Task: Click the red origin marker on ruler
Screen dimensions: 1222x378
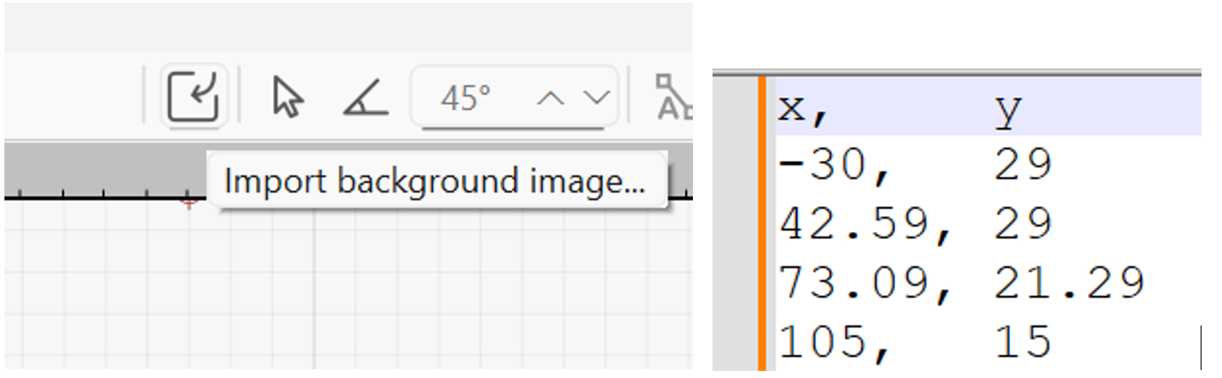Action: pos(188,202)
